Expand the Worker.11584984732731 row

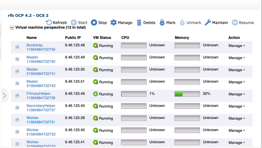point(17,120)
